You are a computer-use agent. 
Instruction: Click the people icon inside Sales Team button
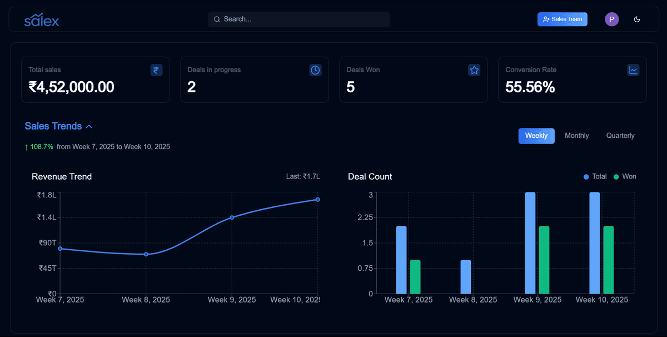coord(545,19)
